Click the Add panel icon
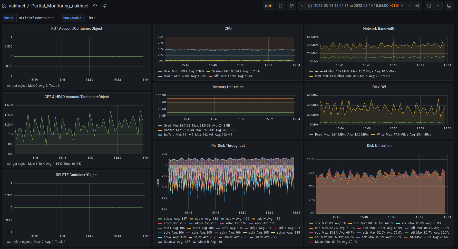 tap(268, 6)
